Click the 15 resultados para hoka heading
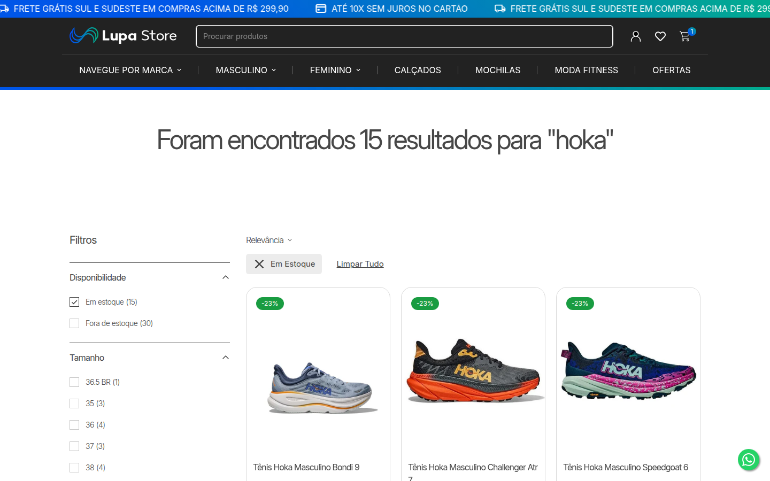This screenshot has width=770, height=481. (385, 141)
